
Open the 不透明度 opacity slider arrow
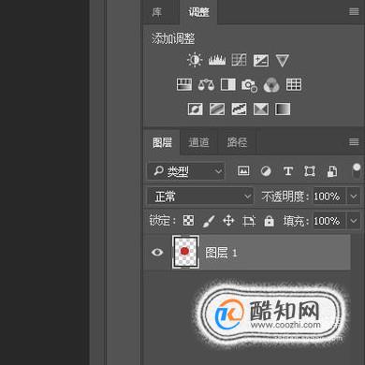click(x=354, y=197)
